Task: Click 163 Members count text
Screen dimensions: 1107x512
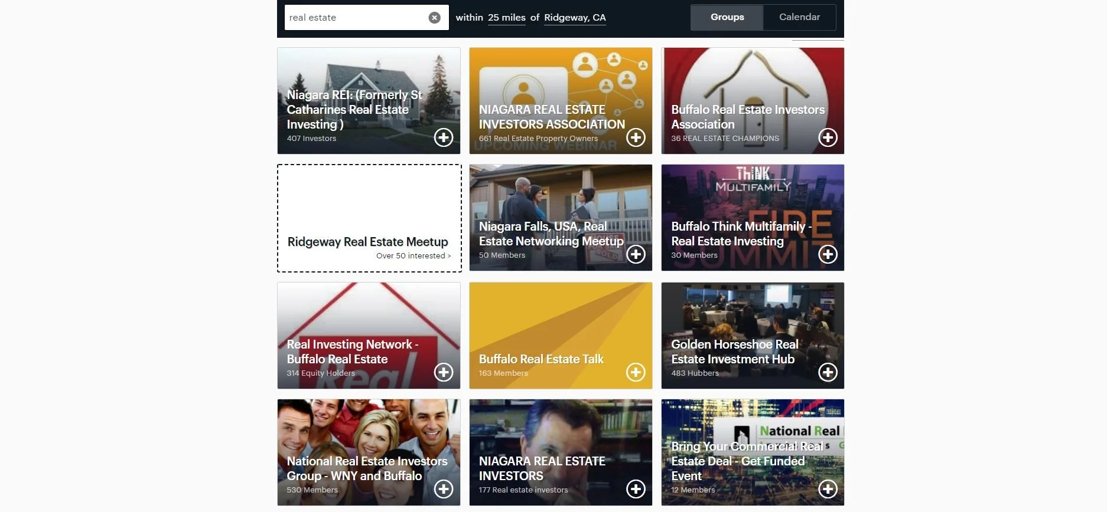Action: point(503,373)
